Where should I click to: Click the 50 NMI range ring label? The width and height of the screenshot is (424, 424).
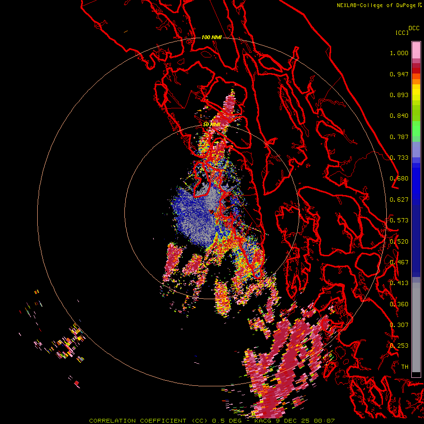coord(212,124)
